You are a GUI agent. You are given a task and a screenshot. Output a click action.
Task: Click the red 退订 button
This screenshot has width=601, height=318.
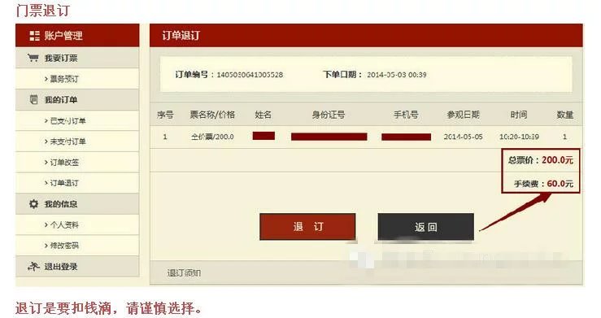coord(307,227)
